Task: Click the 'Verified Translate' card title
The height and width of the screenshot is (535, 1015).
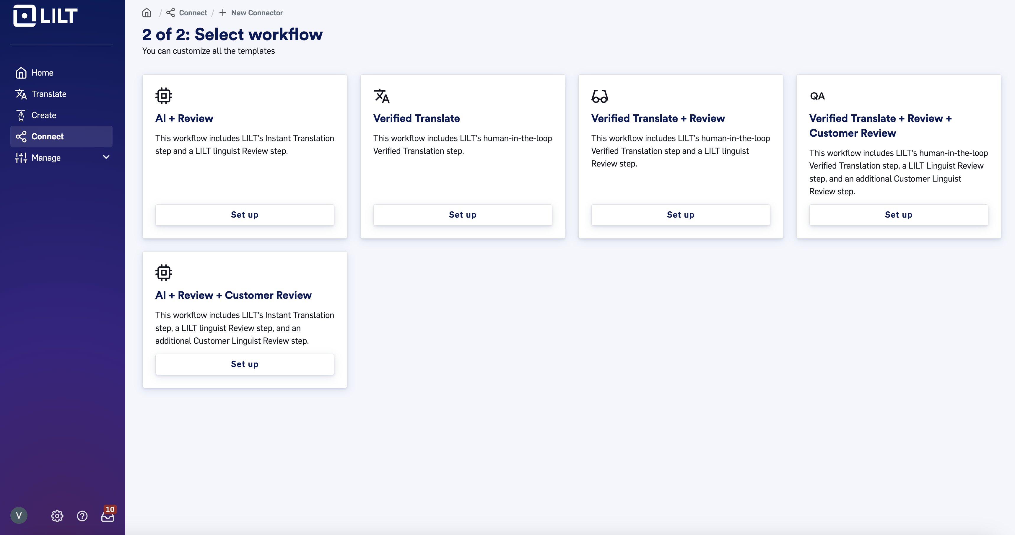Action: 417,118
